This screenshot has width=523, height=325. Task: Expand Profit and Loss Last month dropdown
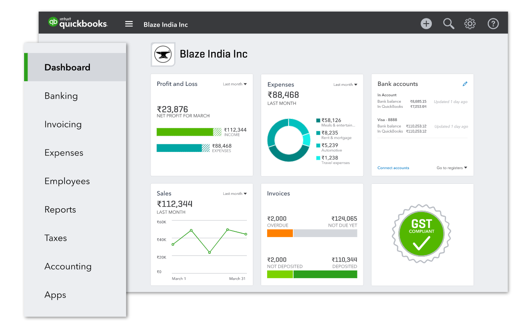click(235, 84)
